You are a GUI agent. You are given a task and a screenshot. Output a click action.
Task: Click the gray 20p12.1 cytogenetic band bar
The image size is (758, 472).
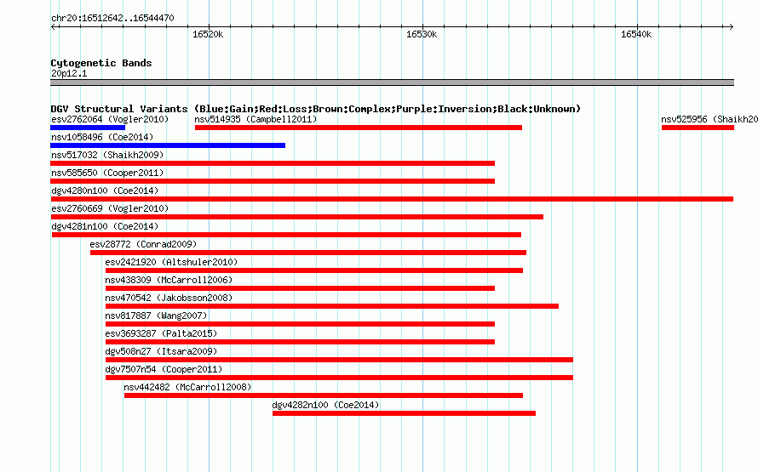pos(392,82)
